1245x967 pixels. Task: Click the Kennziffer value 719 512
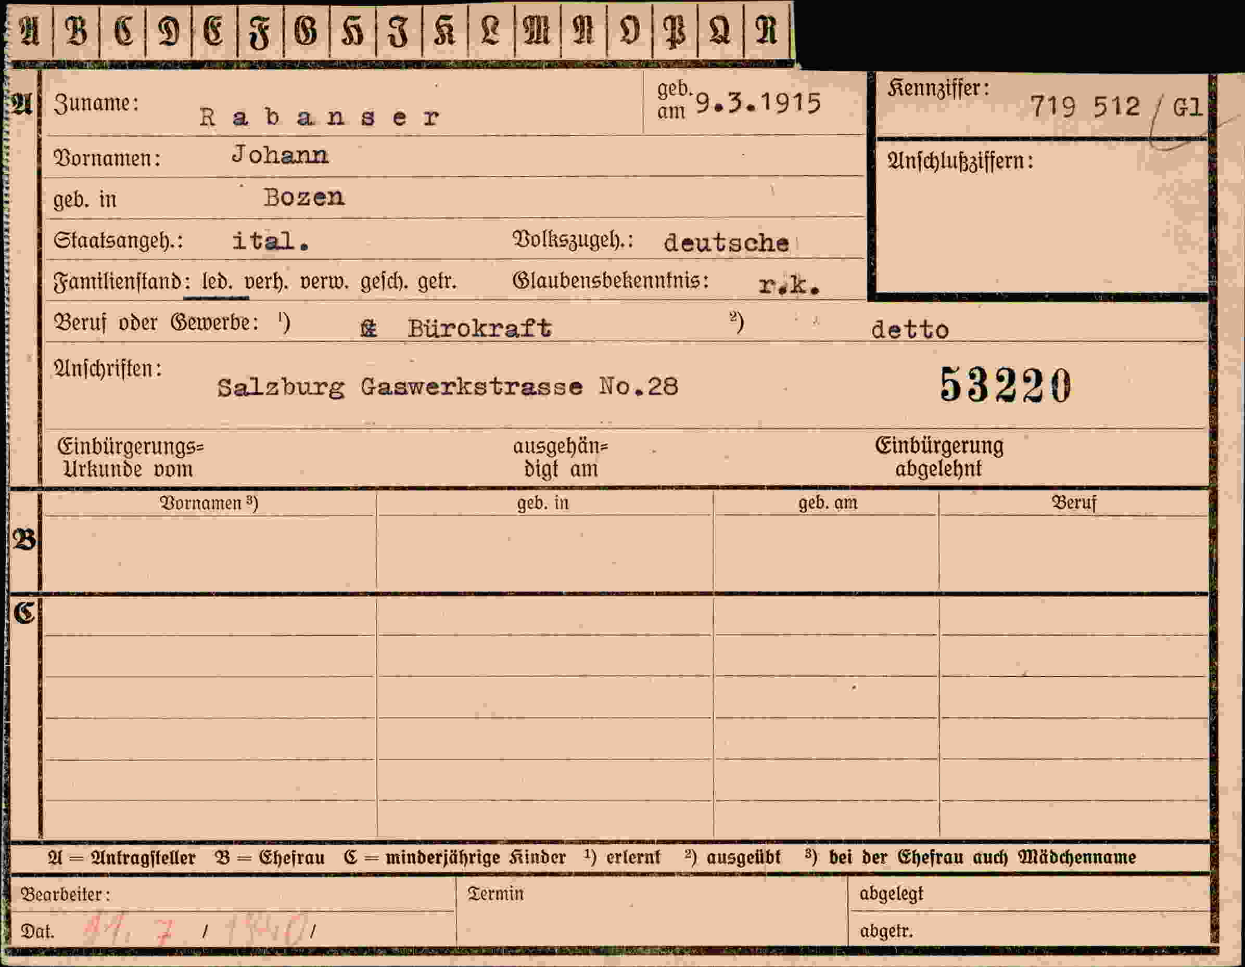[x=1085, y=107]
